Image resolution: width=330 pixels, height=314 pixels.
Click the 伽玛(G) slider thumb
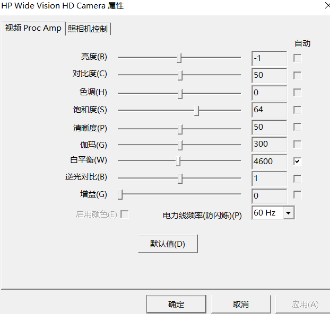point(180,145)
